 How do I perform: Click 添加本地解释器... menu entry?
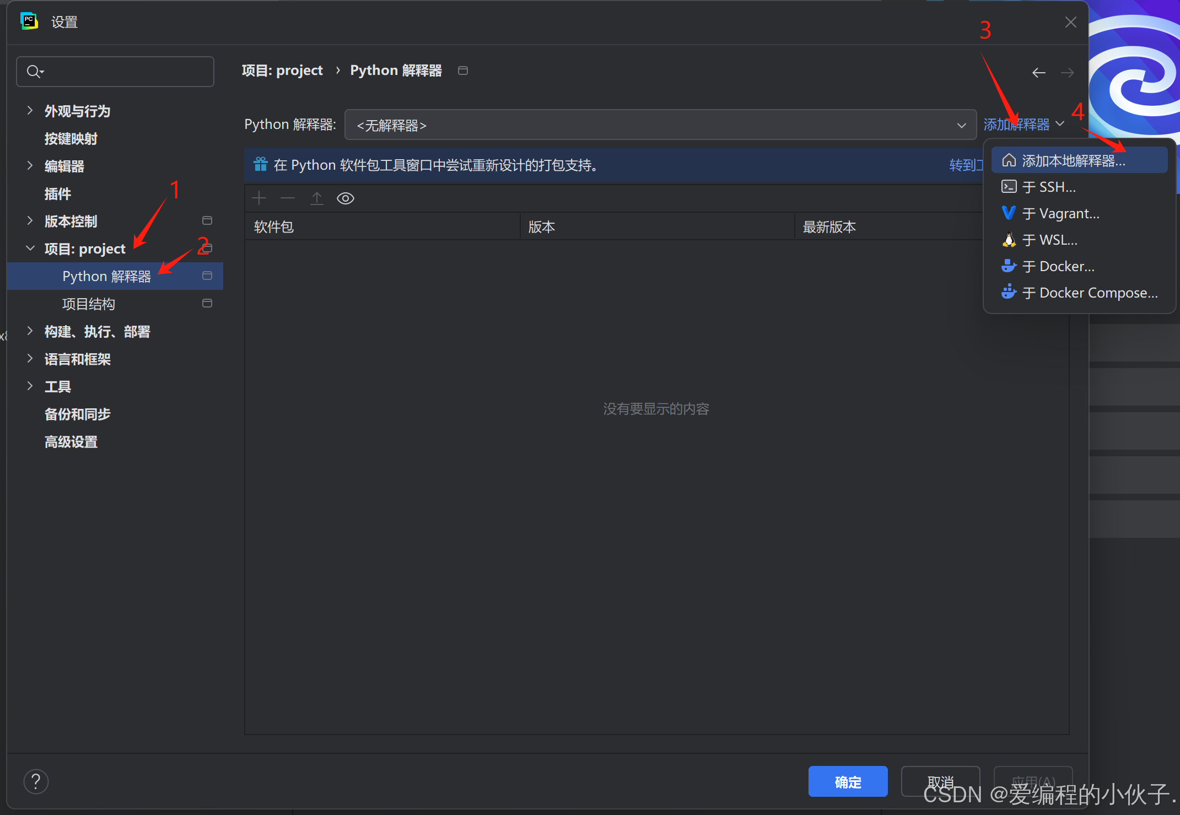[x=1073, y=161]
